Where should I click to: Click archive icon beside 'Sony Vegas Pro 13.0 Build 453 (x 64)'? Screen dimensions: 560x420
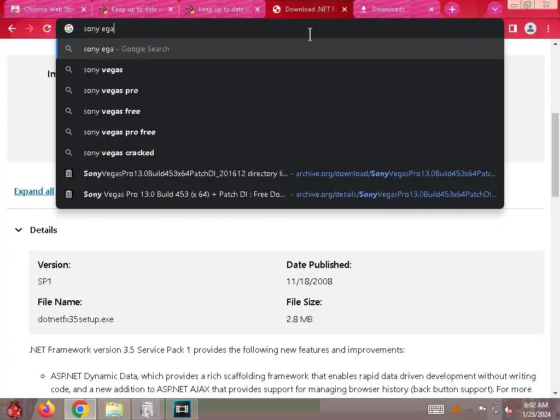(x=68, y=194)
